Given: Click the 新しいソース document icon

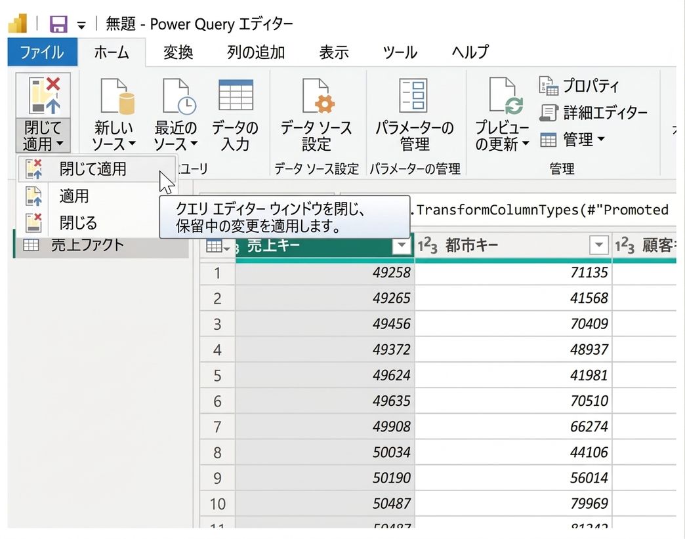Looking at the screenshot, I should (117, 96).
